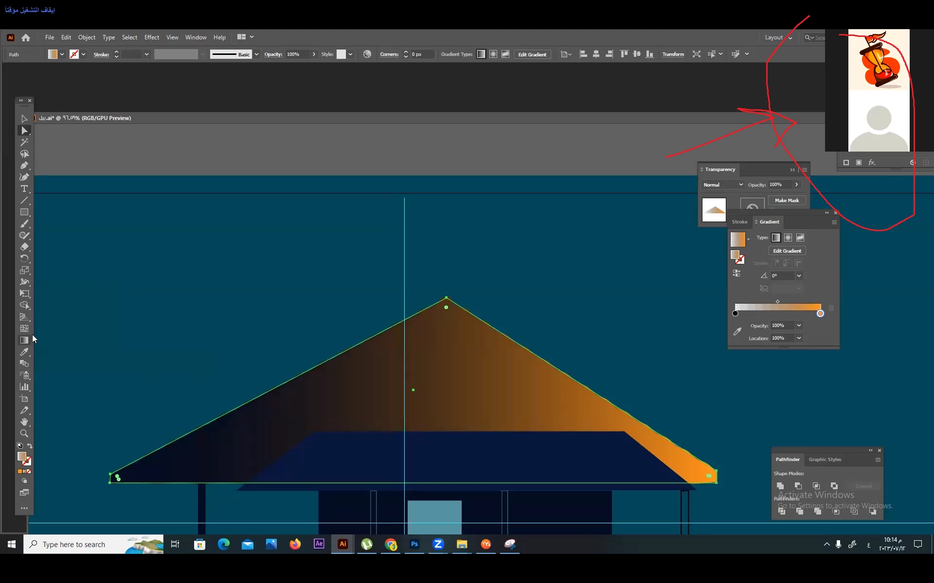Select the Rectangle tool

click(24, 212)
